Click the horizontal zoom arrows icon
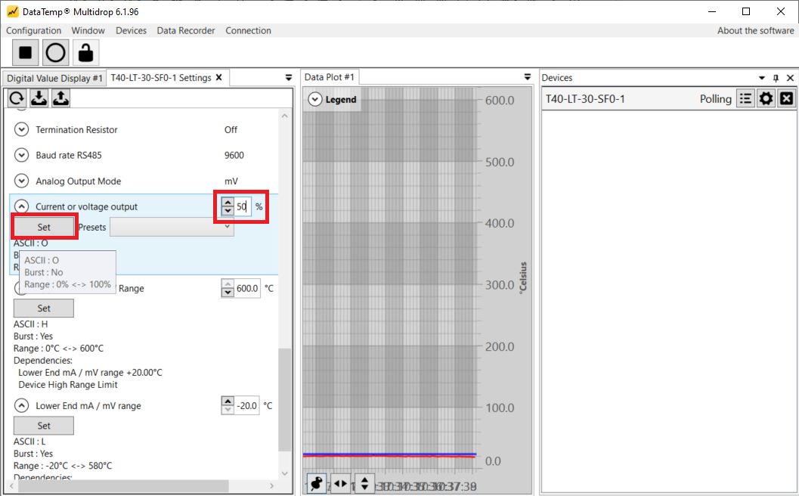799x496 pixels. [340, 483]
